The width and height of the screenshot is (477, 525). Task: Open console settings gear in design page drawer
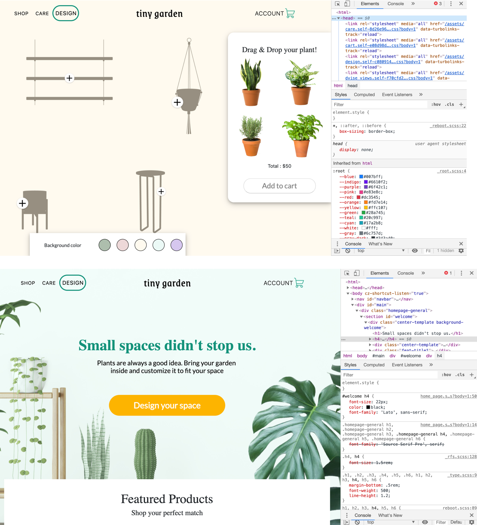click(461, 251)
